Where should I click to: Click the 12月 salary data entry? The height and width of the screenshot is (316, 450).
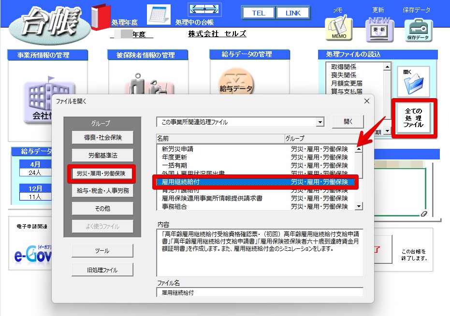click(x=35, y=192)
